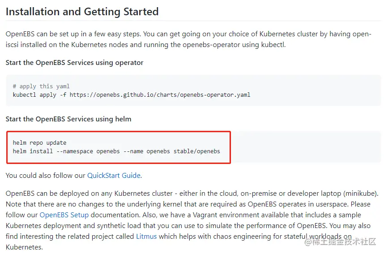
Task: Click the 'You could also follow our' text
Action: click(46, 175)
